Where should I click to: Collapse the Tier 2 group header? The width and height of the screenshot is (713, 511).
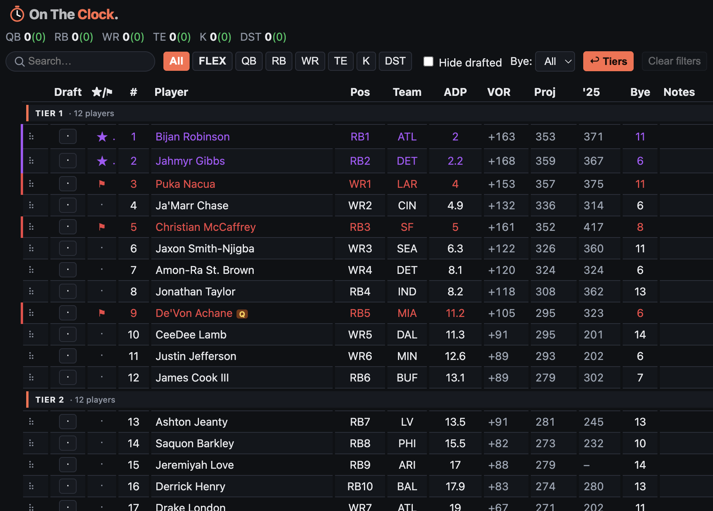(367, 400)
